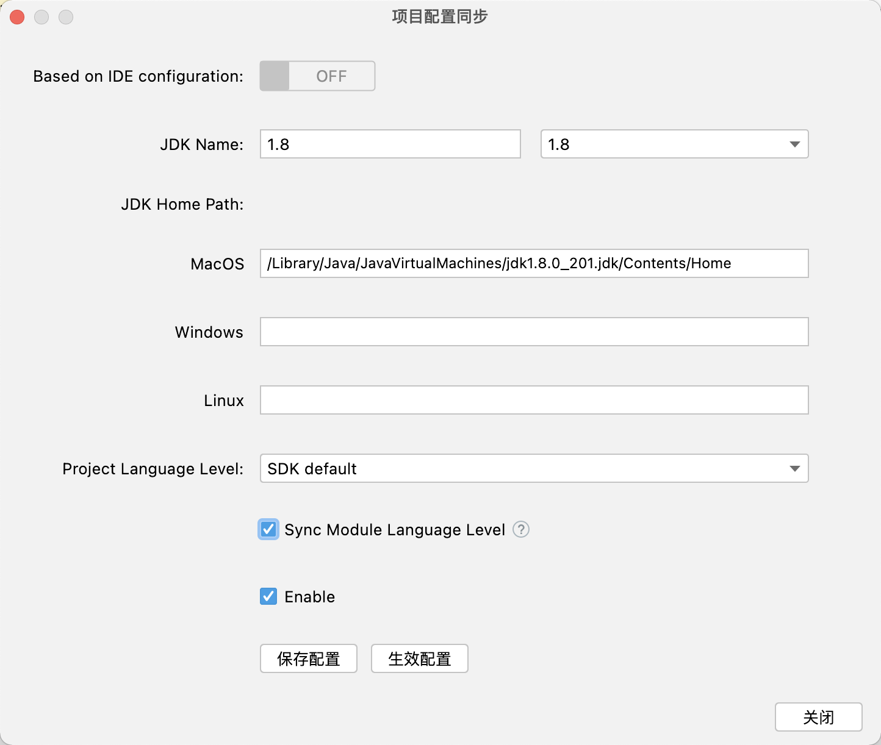The width and height of the screenshot is (881, 745).
Task: Click the green zoom window button
Action: tap(66, 17)
